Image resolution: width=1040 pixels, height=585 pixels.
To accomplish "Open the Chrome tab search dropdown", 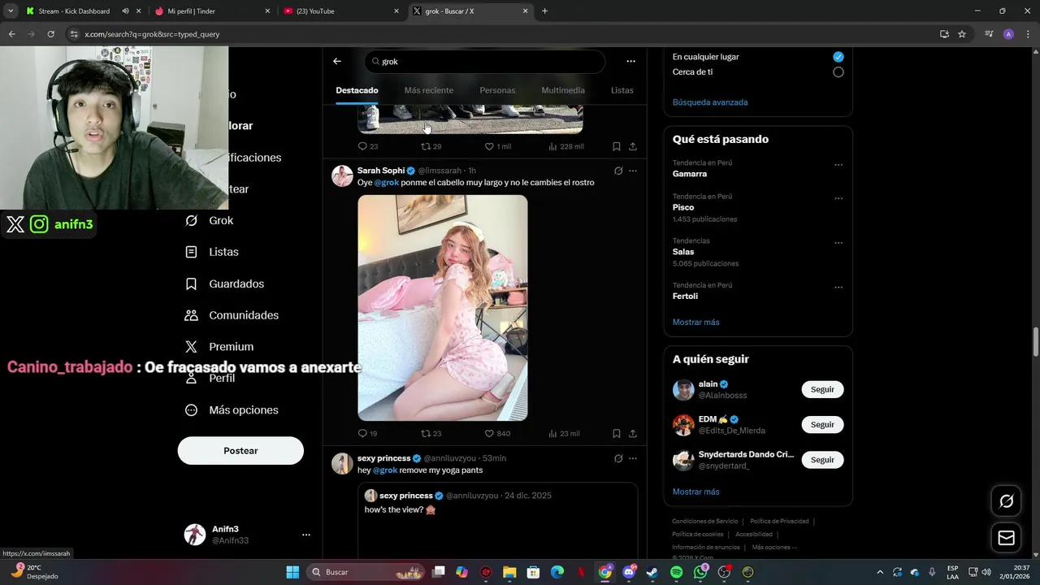I will tap(11, 11).
